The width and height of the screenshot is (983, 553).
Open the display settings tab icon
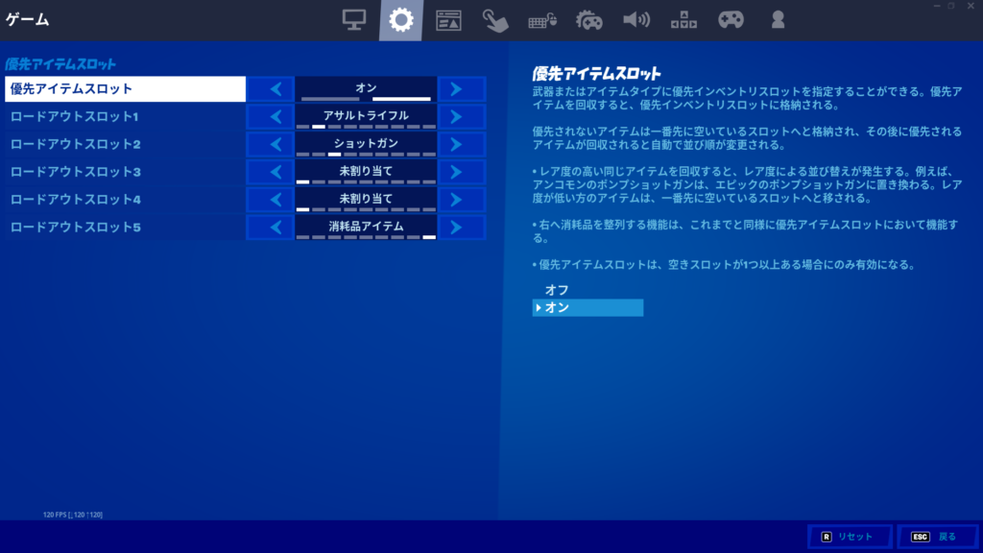click(354, 18)
